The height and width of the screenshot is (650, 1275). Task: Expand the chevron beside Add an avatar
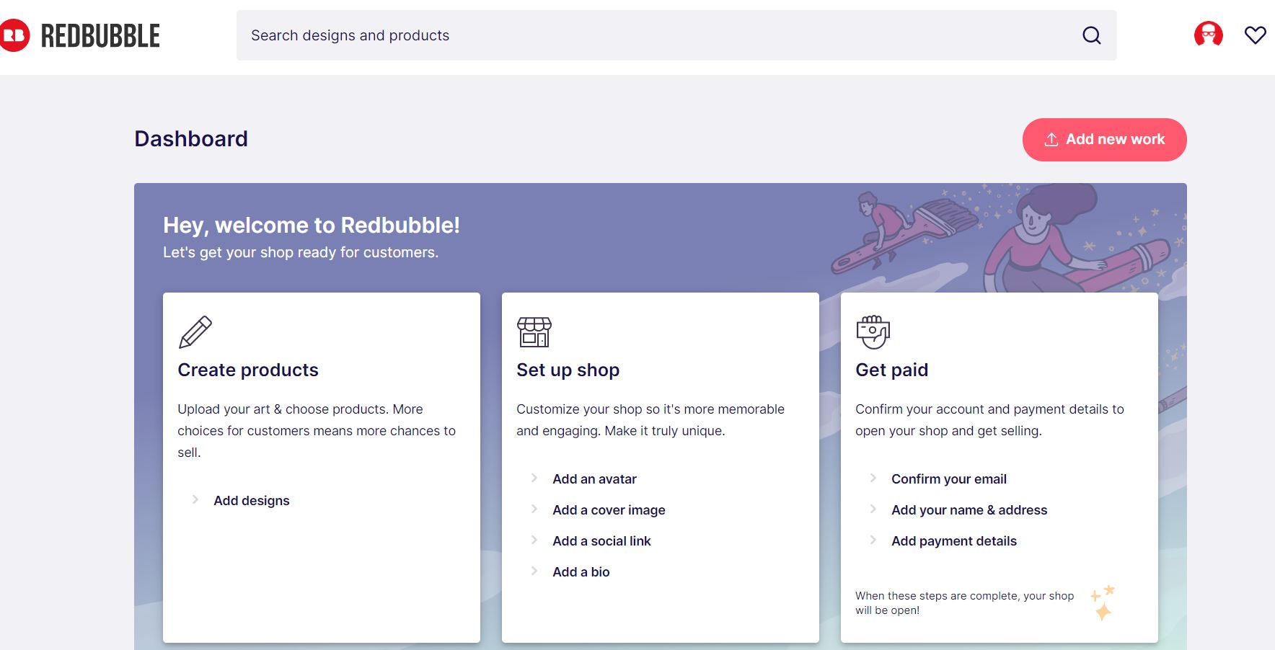click(534, 478)
